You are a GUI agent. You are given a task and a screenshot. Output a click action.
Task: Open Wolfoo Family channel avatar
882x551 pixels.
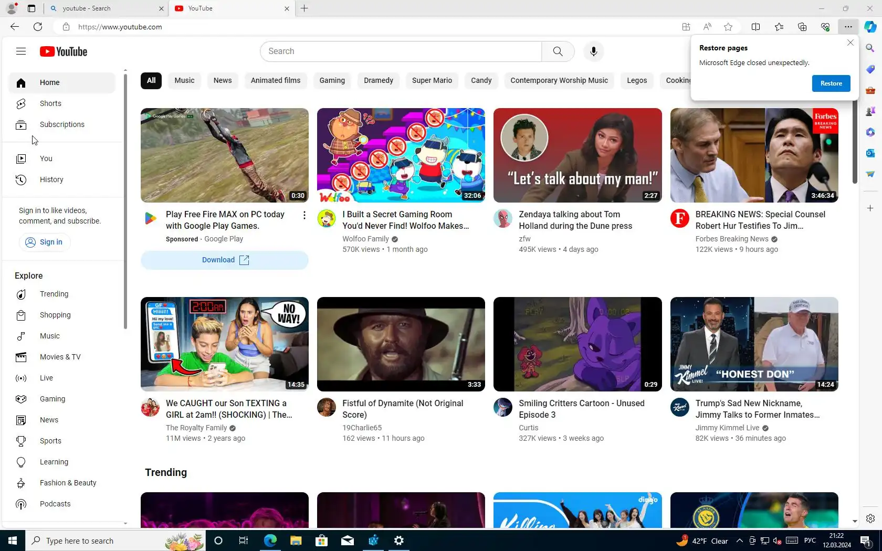tap(327, 218)
